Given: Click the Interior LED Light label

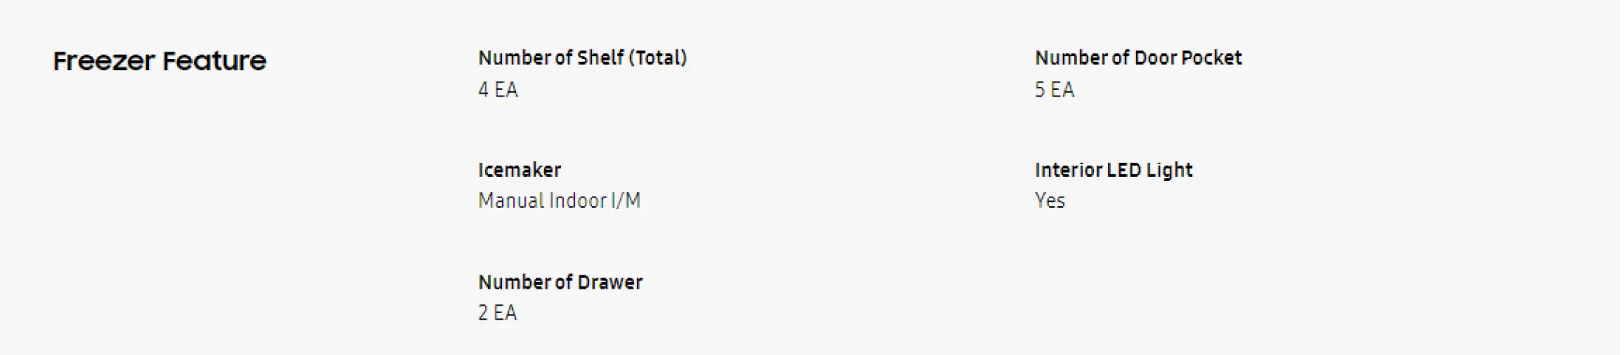Looking at the screenshot, I should pos(1113,170).
